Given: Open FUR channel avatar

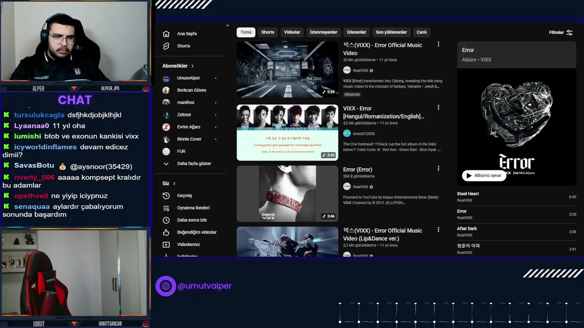Looking at the screenshot, I should pos(166,151).
